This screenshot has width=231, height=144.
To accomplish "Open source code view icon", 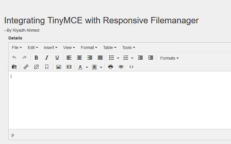I will point(131,67).
